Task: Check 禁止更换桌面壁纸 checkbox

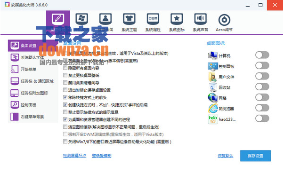Action: [x=65, y=75]
